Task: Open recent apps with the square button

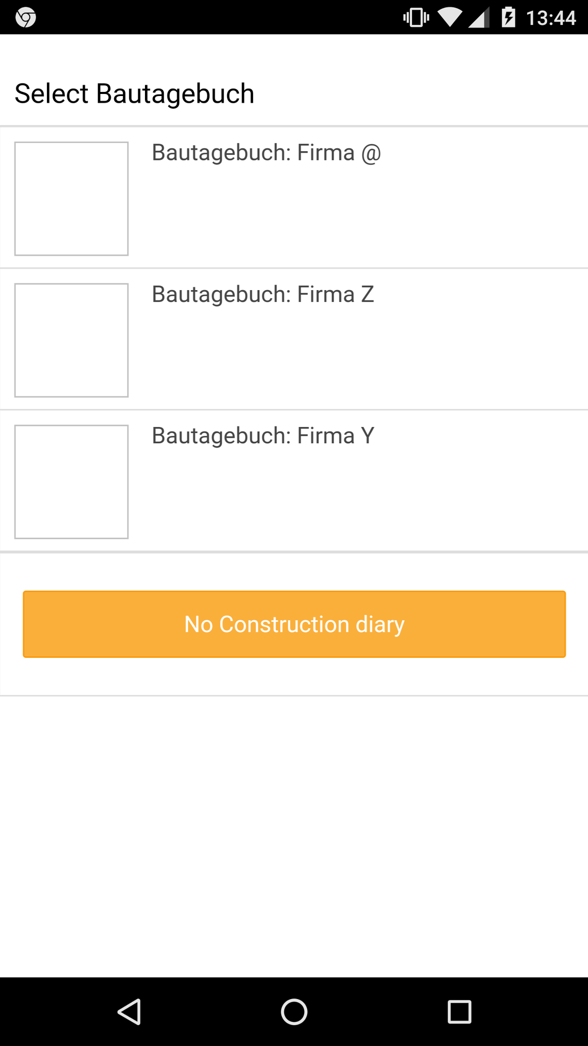Action: [459, 1012]
